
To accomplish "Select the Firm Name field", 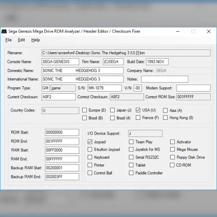I will (113, 62).
